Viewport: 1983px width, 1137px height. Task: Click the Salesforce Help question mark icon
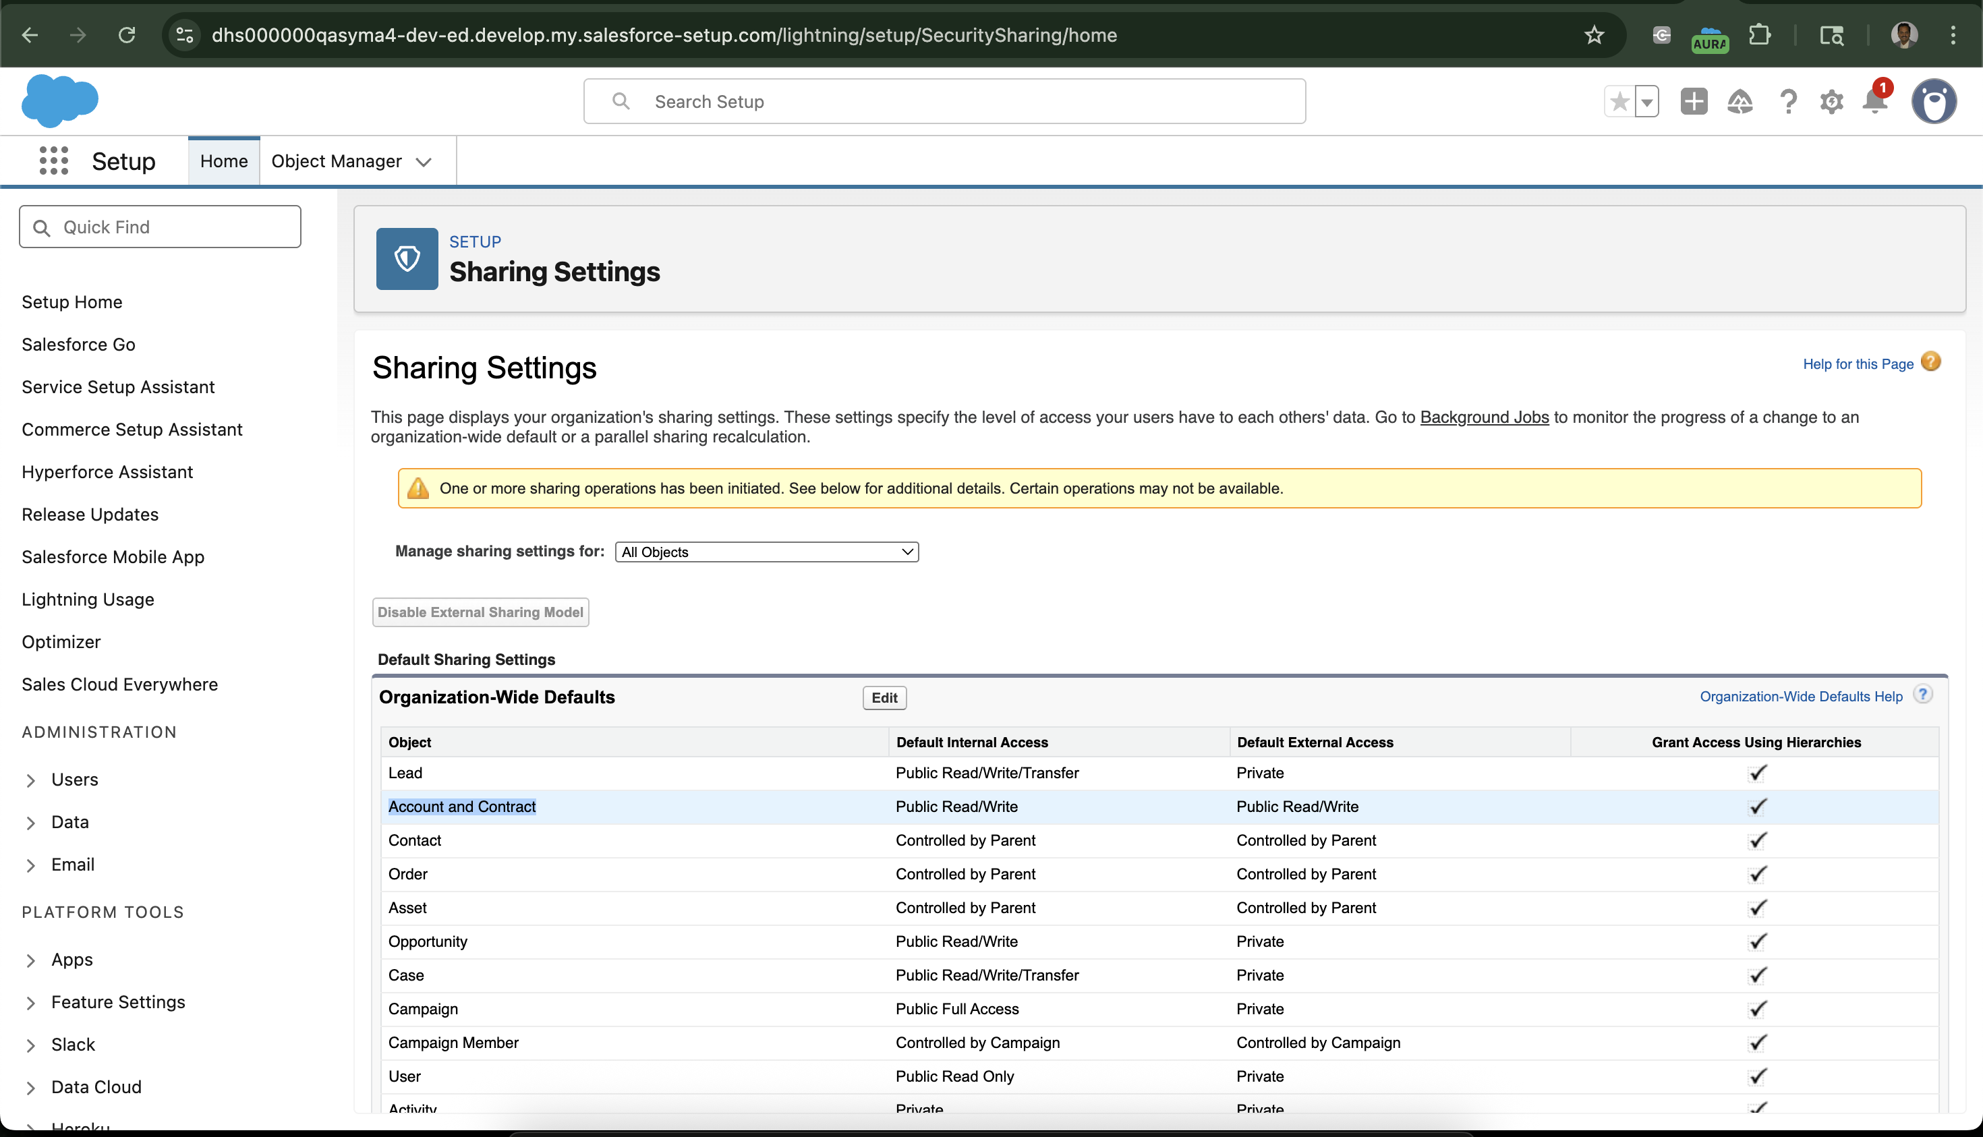1788,102
